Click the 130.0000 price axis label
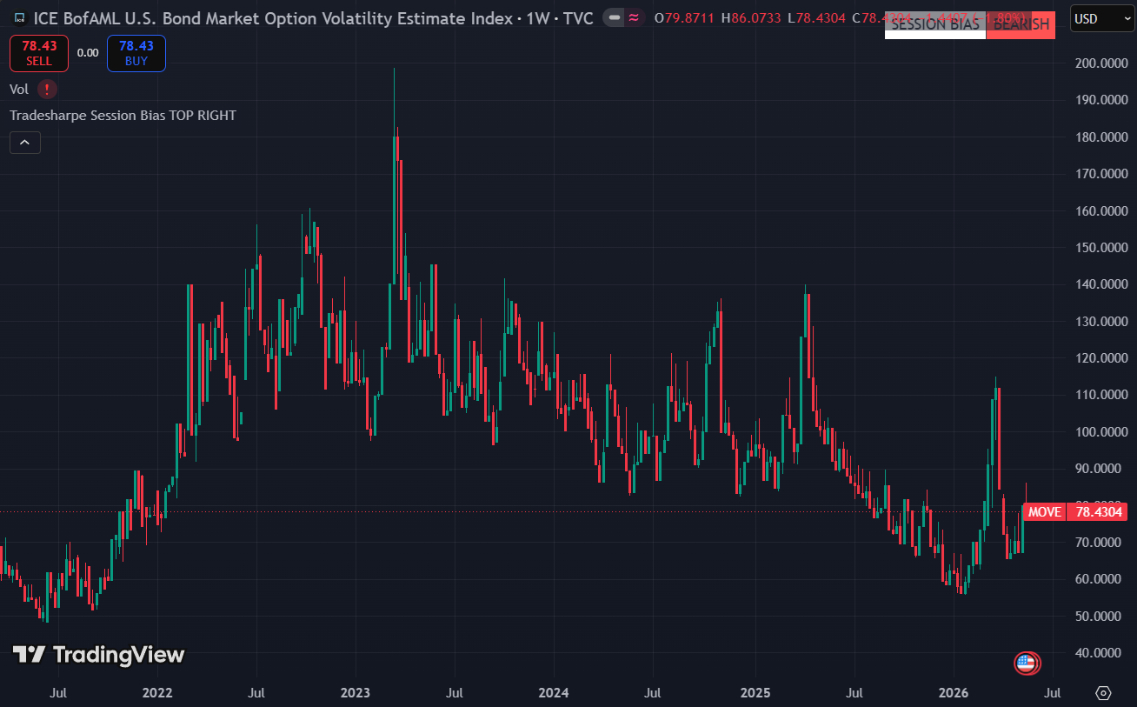1137x707 pixels. (x=1100, y=321)
